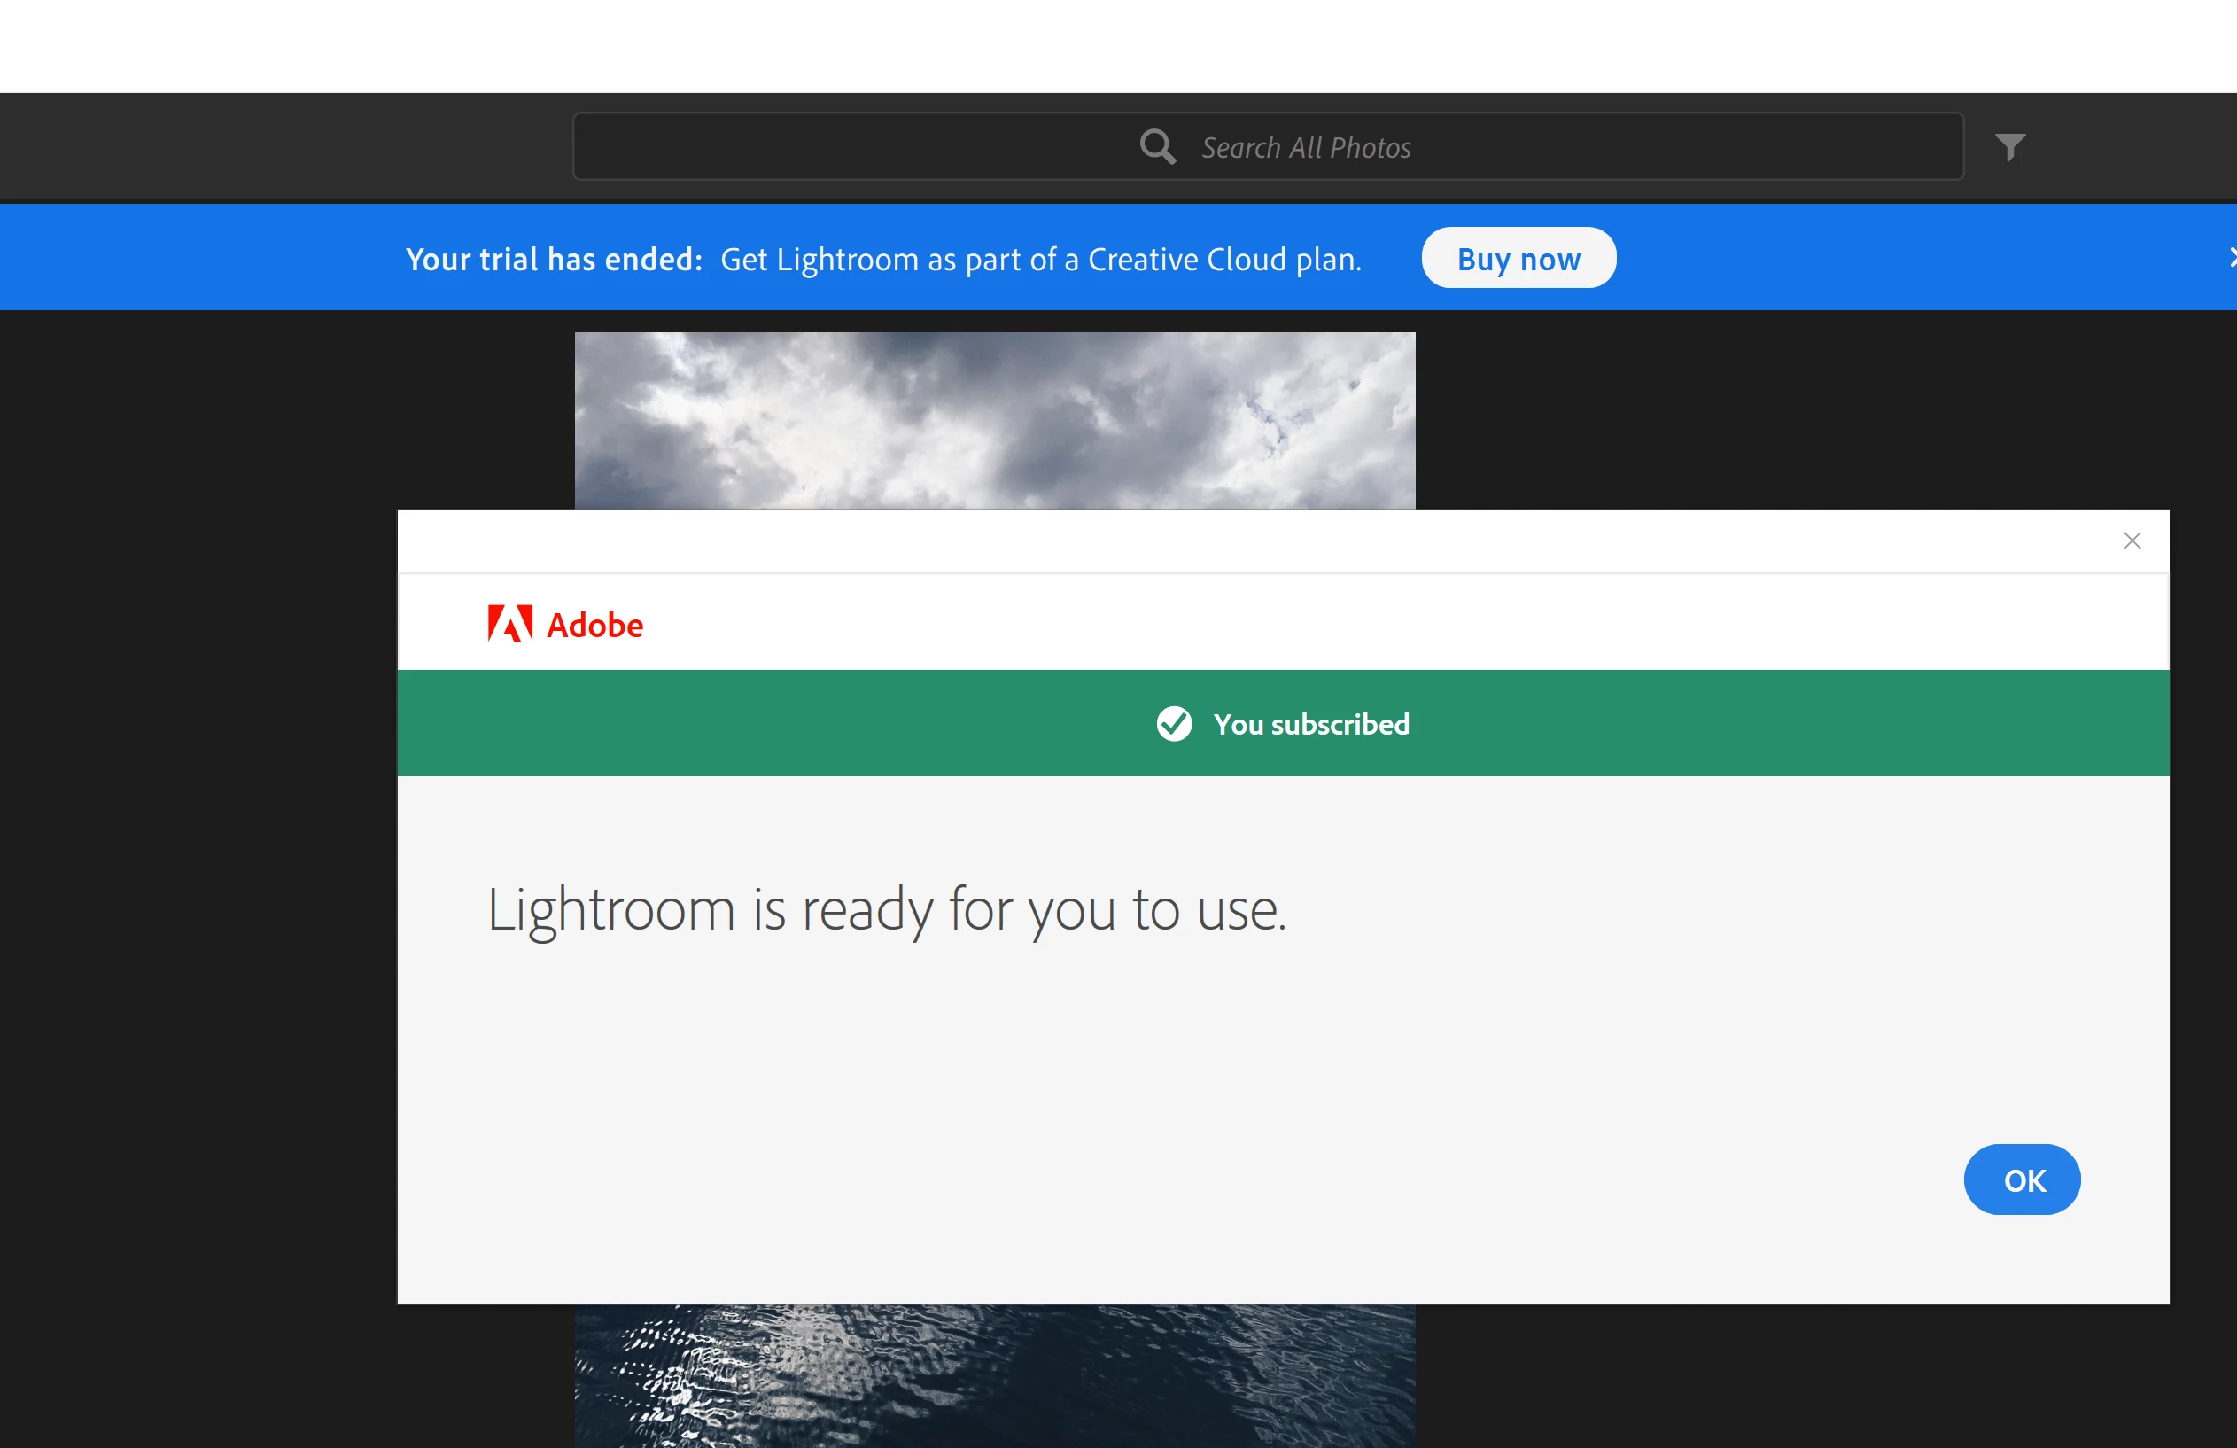Click the red Adobe logo mark
The height and width of the screenshot is (1448, 2237).
(509, 623)
